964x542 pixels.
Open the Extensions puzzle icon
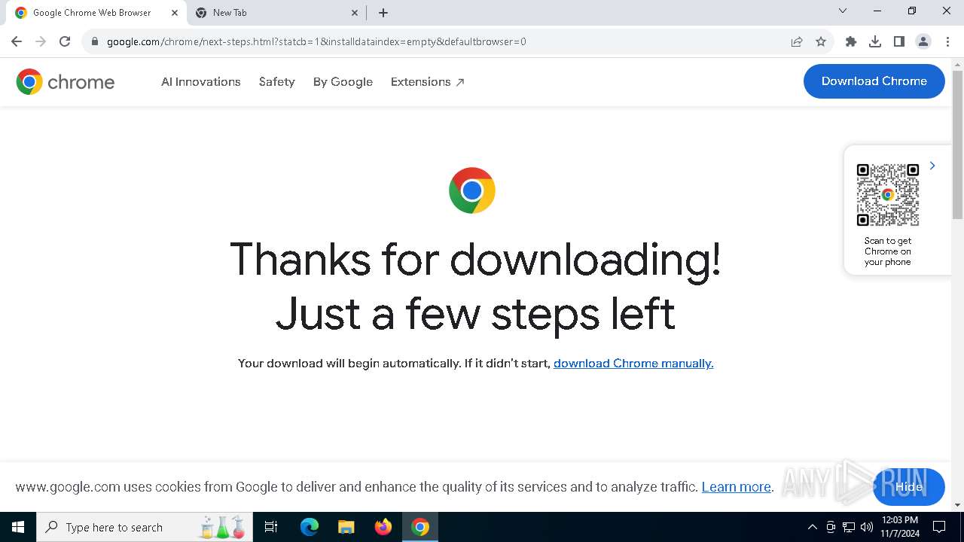tap(851, 41)
